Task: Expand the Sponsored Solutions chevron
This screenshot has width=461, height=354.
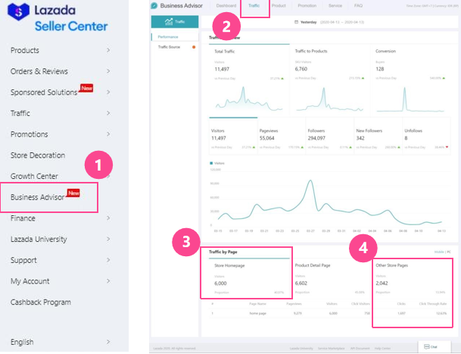Action: pyautogui.click(x=108, y=92)
